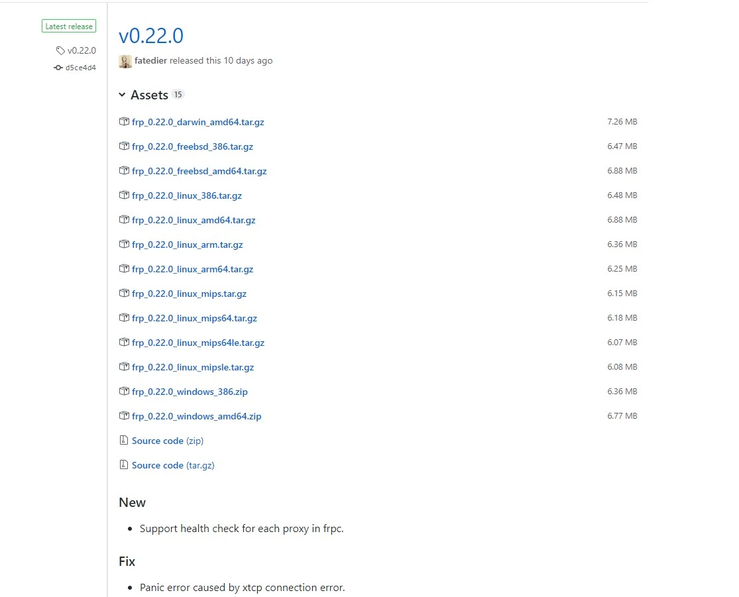Download frp_0.22.0_linux_mips64le.tar.gz

tap(198, 343)
